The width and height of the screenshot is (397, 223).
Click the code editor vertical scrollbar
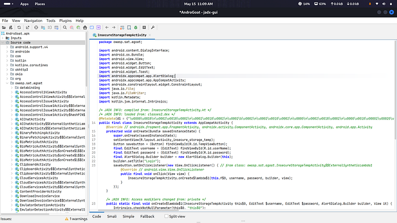(395, 89)
